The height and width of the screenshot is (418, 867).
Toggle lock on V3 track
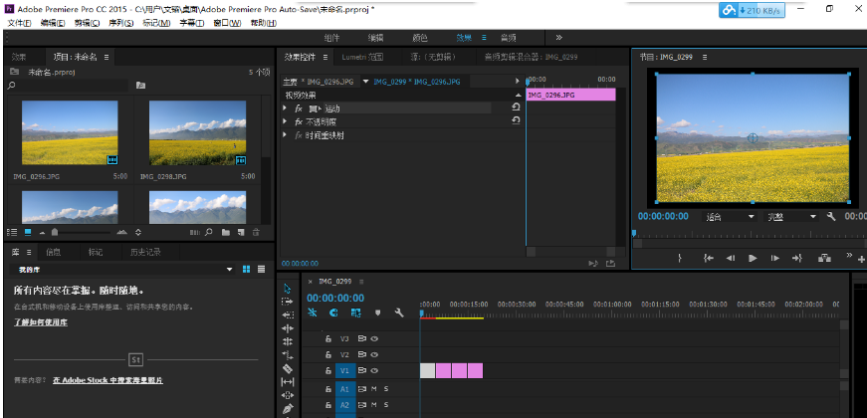(x=327, y=338)
